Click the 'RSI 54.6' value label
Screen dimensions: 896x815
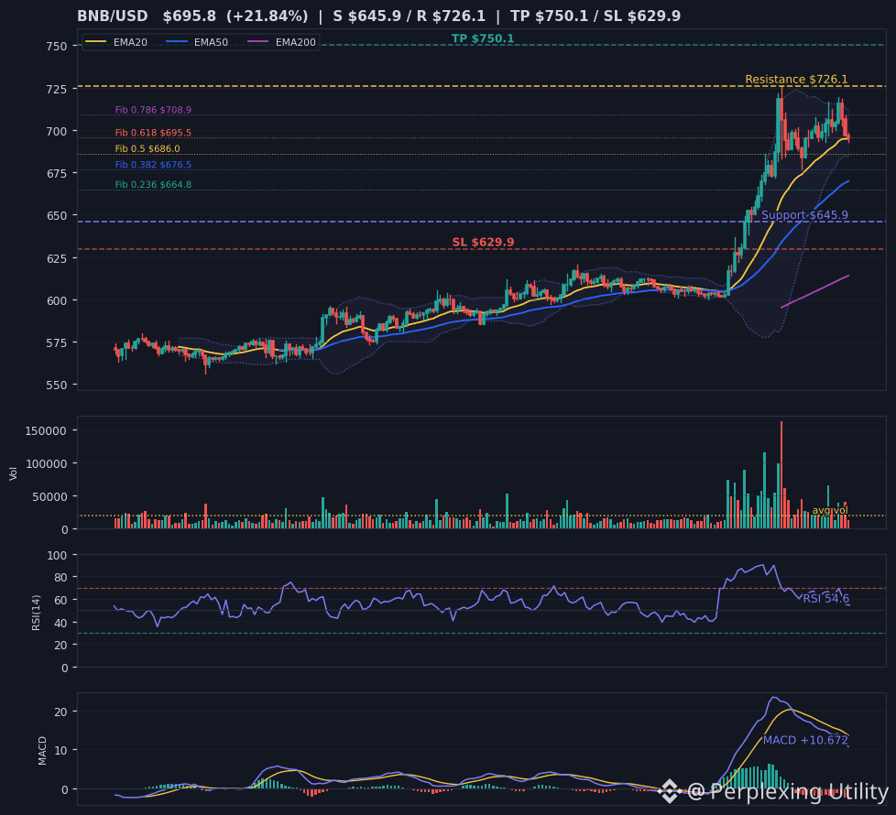click(825, 599)
